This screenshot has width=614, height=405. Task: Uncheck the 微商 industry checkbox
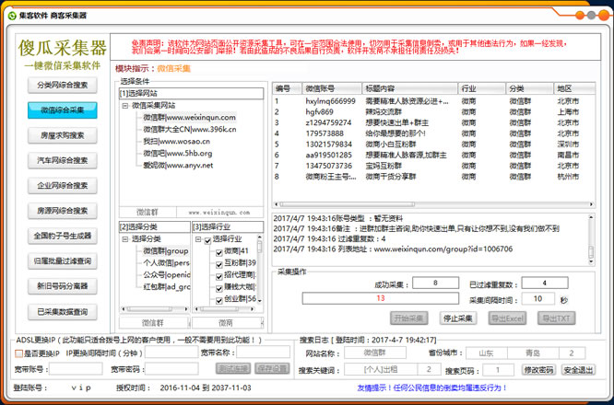(x=218, y=250)
